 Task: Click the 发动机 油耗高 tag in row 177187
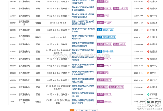pyautogui.click(x=119, y=44)
